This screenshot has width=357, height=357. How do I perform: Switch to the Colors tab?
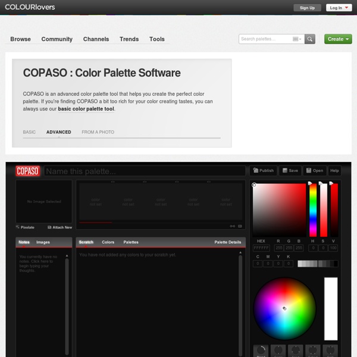[x=108, y=242]
